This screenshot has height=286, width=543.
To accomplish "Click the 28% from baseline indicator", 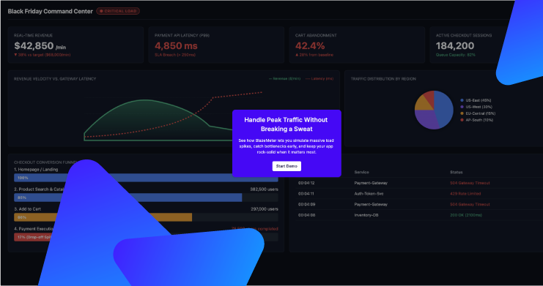I will [x=314, y=55].
